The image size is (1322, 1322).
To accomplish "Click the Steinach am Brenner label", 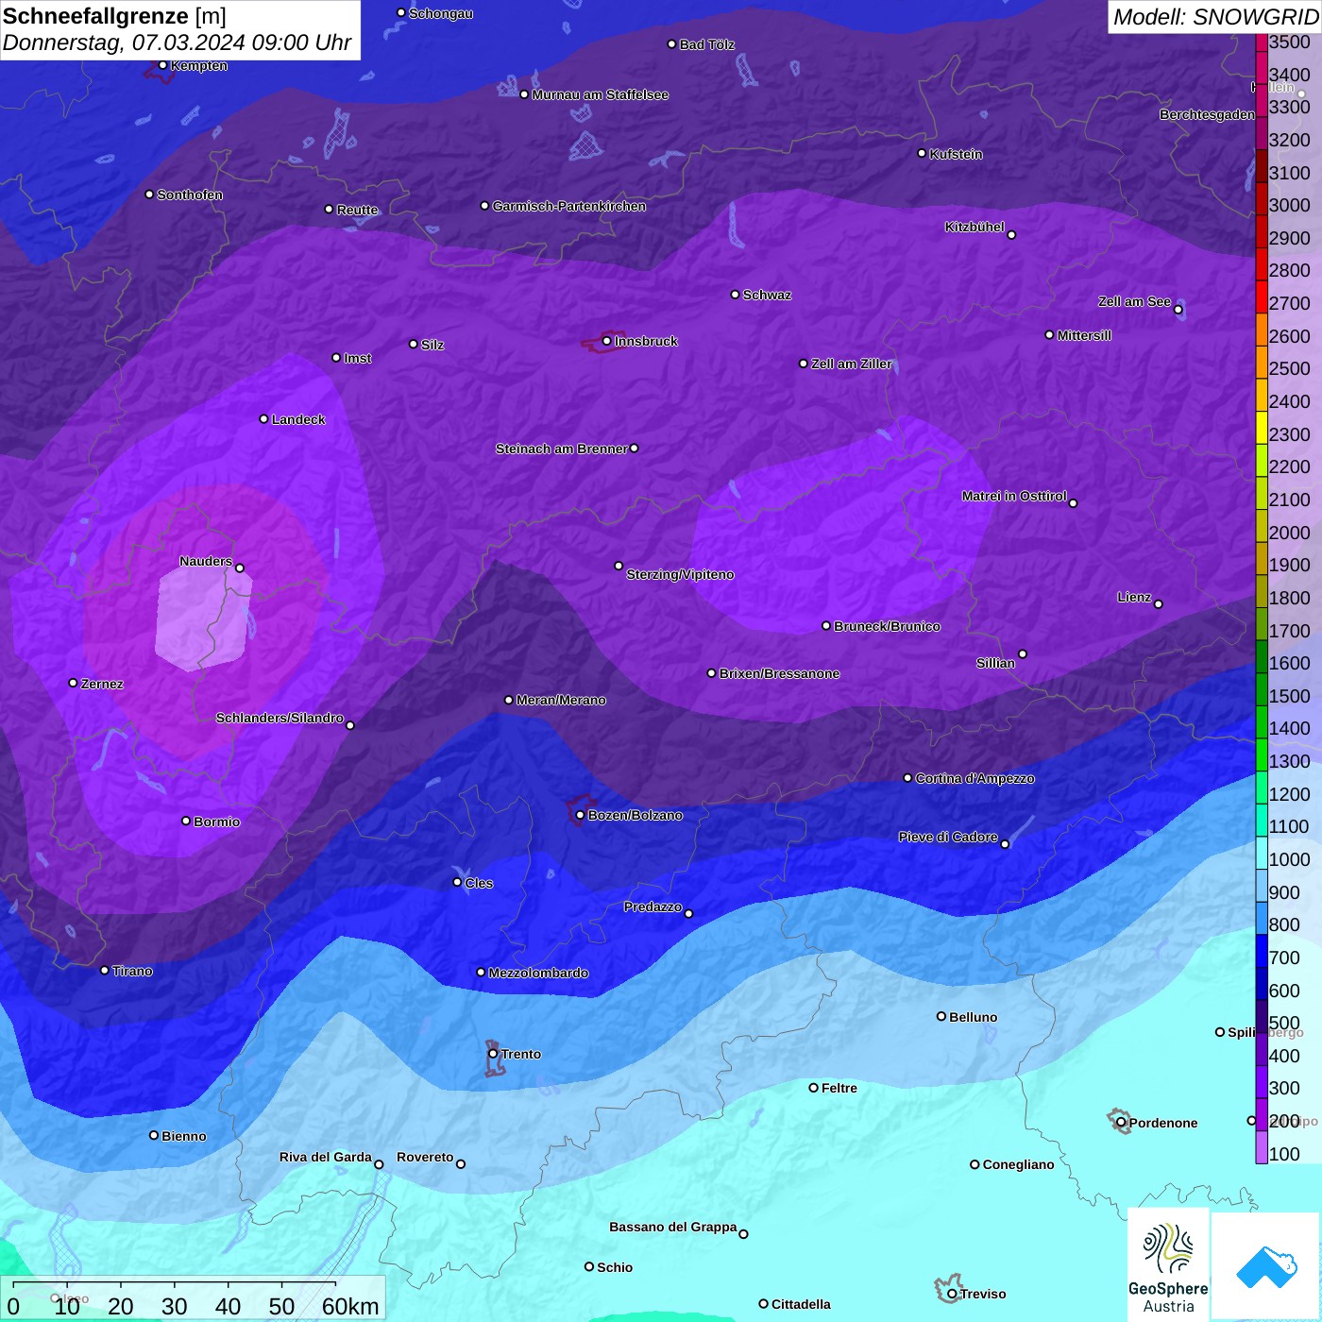I will [561, 449].
